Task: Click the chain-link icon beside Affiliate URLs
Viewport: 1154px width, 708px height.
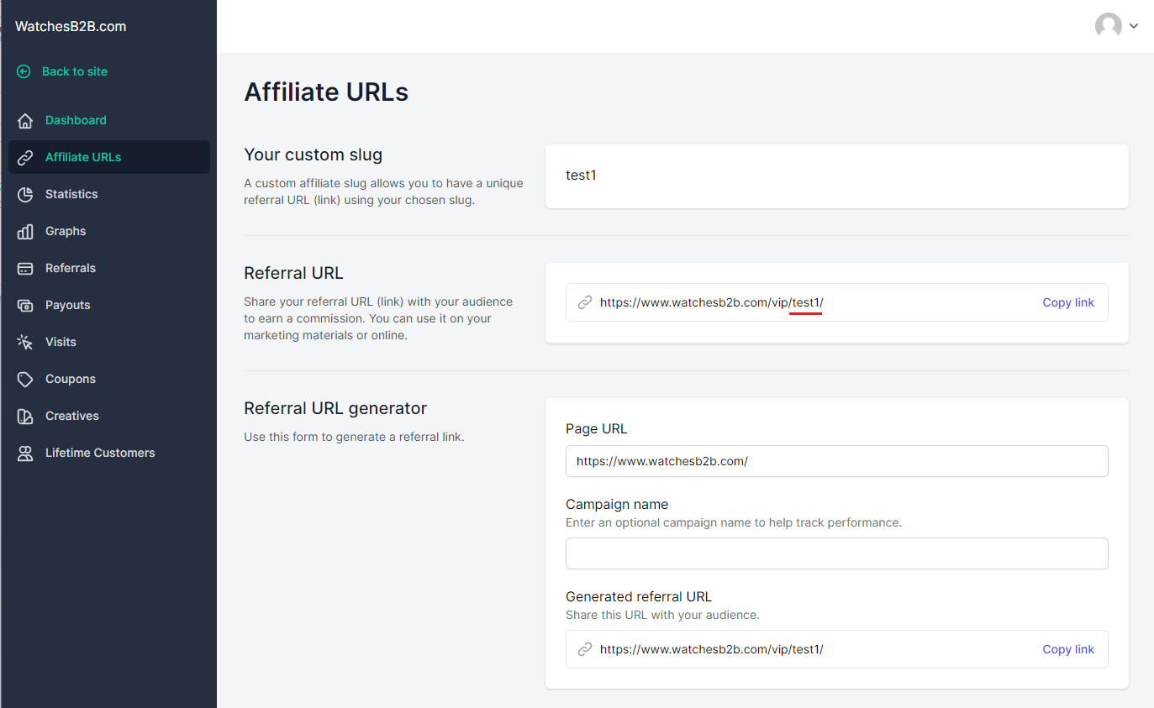Action: click(25, 157)
